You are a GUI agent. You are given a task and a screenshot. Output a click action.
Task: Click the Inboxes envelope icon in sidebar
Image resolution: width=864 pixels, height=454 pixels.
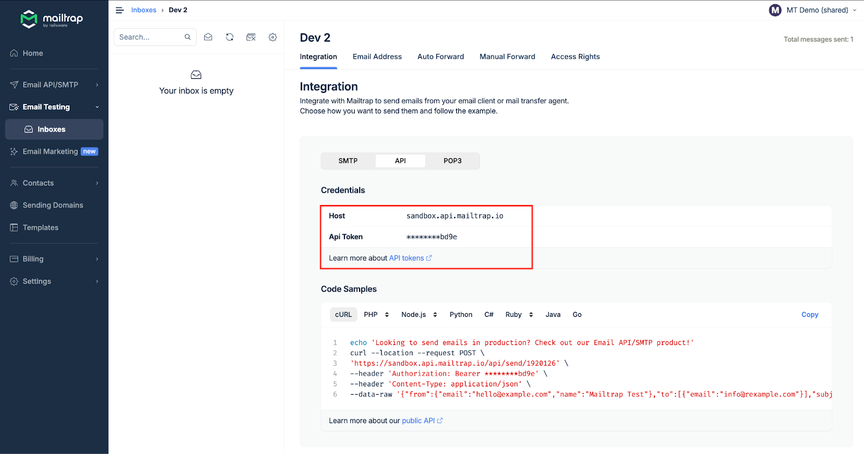[x=29, y=130]
